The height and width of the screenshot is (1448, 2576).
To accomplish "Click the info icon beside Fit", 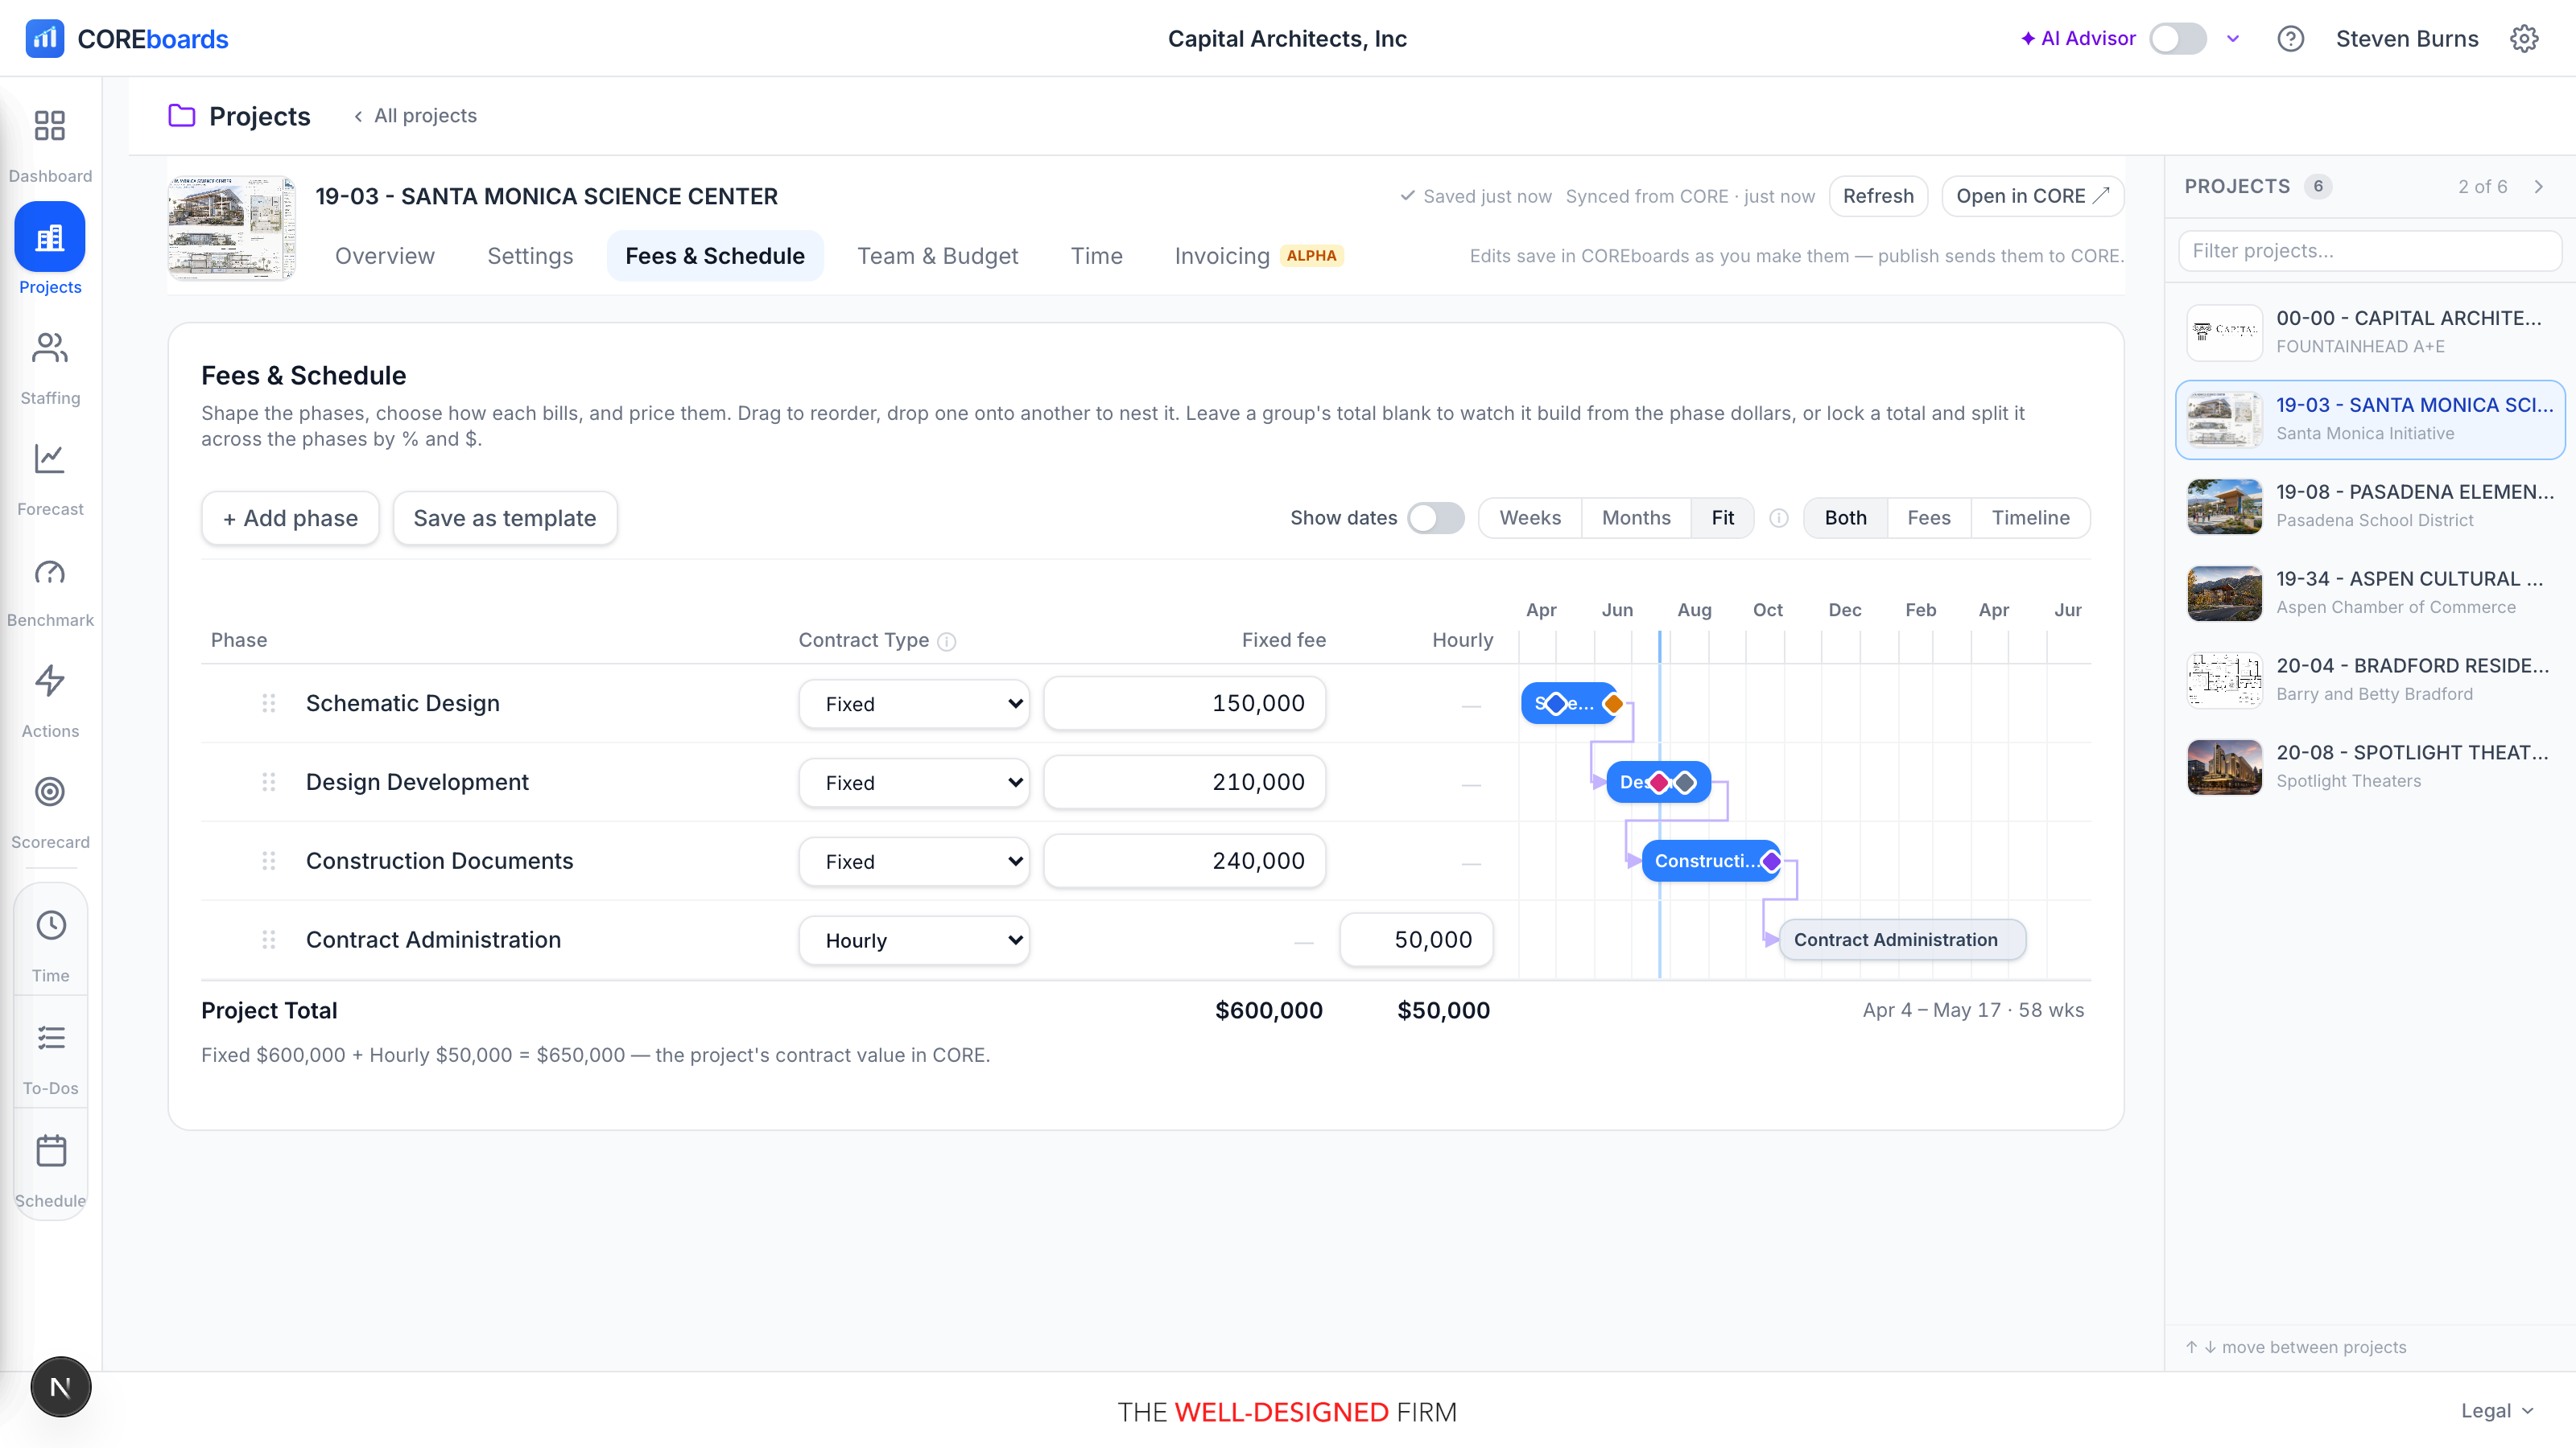I will click(x=1779, y=517).
